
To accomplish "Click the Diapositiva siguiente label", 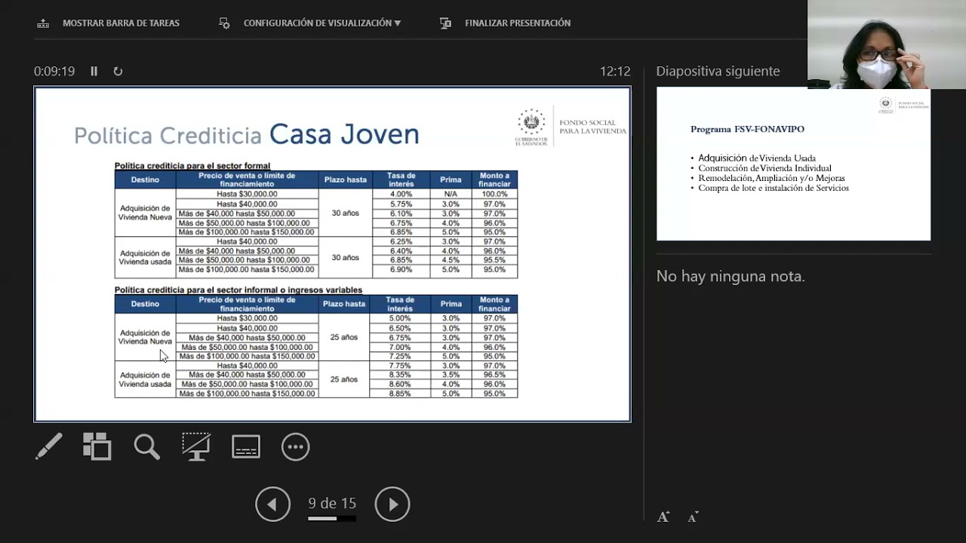I will pyautogui.click(x=718, y=71).
